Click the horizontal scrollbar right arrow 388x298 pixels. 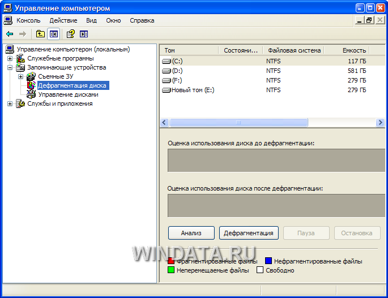380,122
